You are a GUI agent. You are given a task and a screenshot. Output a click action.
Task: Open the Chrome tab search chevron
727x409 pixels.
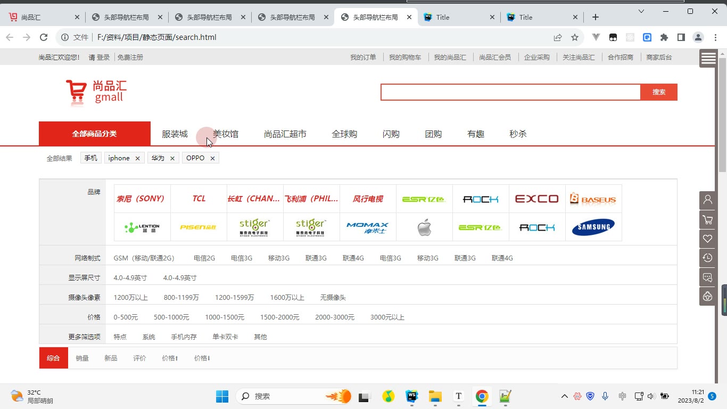[641, 11]
